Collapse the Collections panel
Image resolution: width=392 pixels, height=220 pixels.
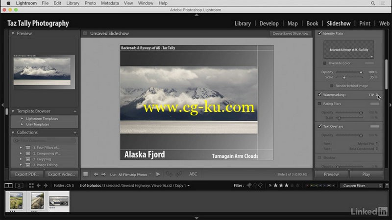13,132
